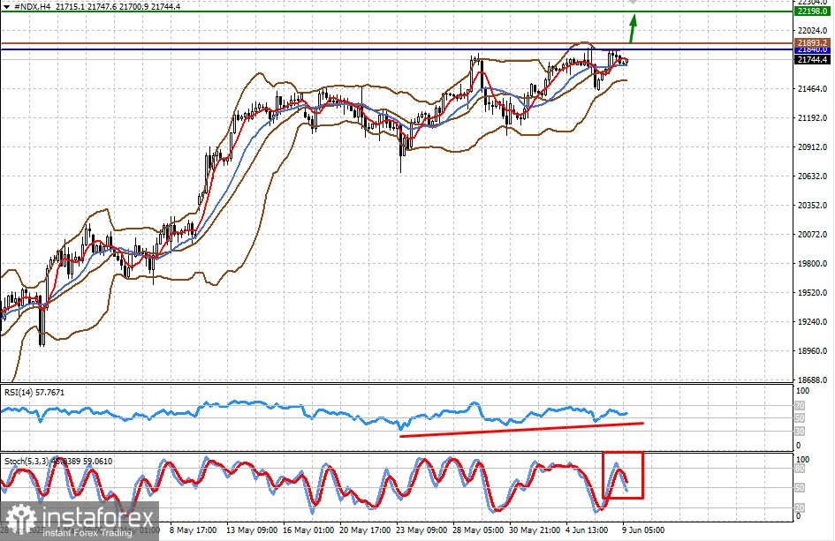Viewport: 835px width, 541px height.
Task: Click the 20 May 17:00 time label
Action: 365,530
